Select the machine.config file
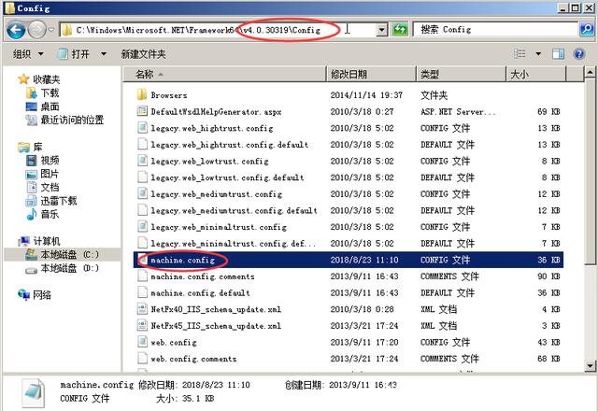The height and width of the screenshot is (411, 598). click(x=183, y=260)
